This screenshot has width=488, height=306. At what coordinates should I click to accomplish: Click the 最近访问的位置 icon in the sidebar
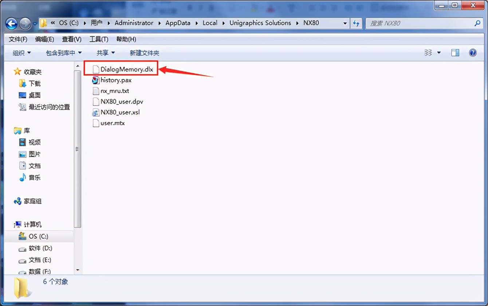(23, 107)
